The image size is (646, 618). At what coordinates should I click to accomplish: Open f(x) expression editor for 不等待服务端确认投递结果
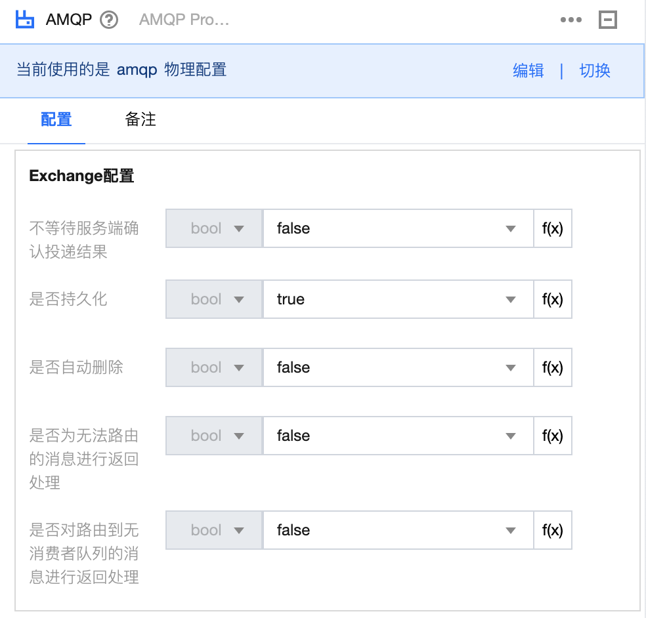(551, 228)
